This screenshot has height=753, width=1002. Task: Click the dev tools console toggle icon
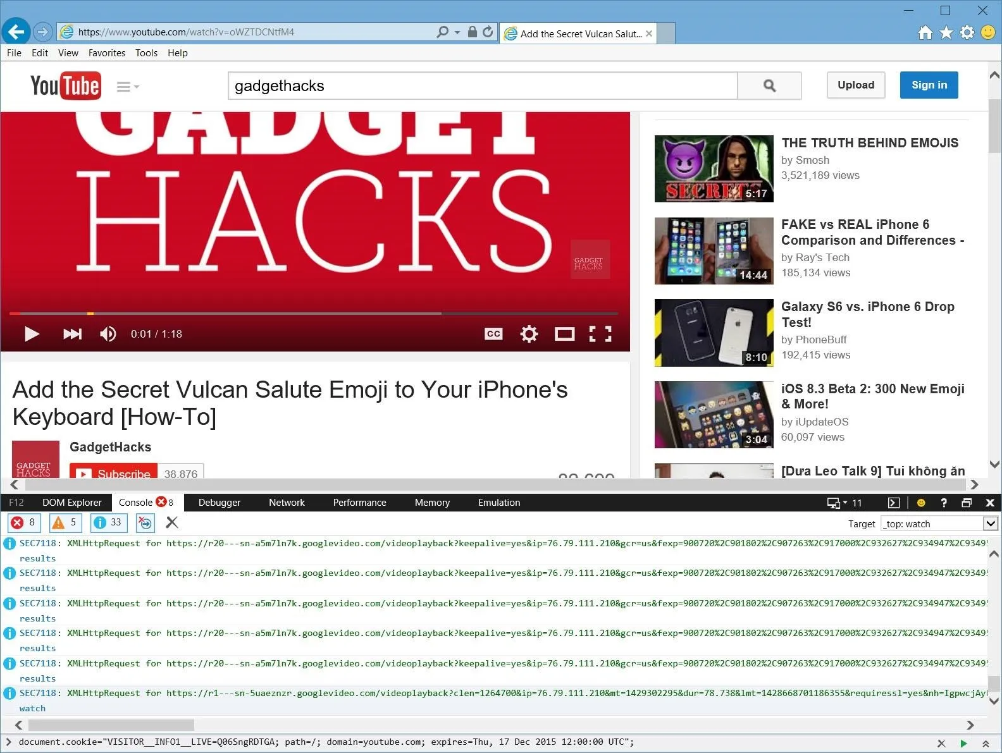pos(894,503)
